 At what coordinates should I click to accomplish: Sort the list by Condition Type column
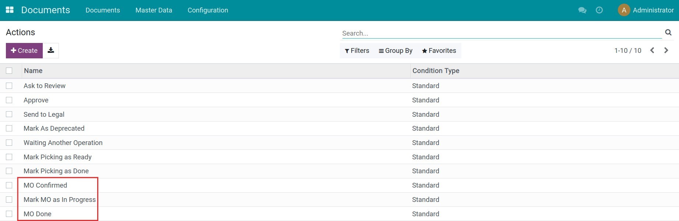[x=436, y=71]
